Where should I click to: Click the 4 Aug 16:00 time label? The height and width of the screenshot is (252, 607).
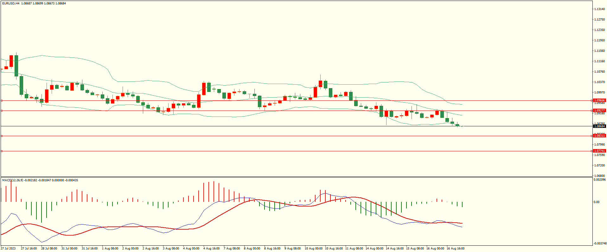(x=211, y=249)
